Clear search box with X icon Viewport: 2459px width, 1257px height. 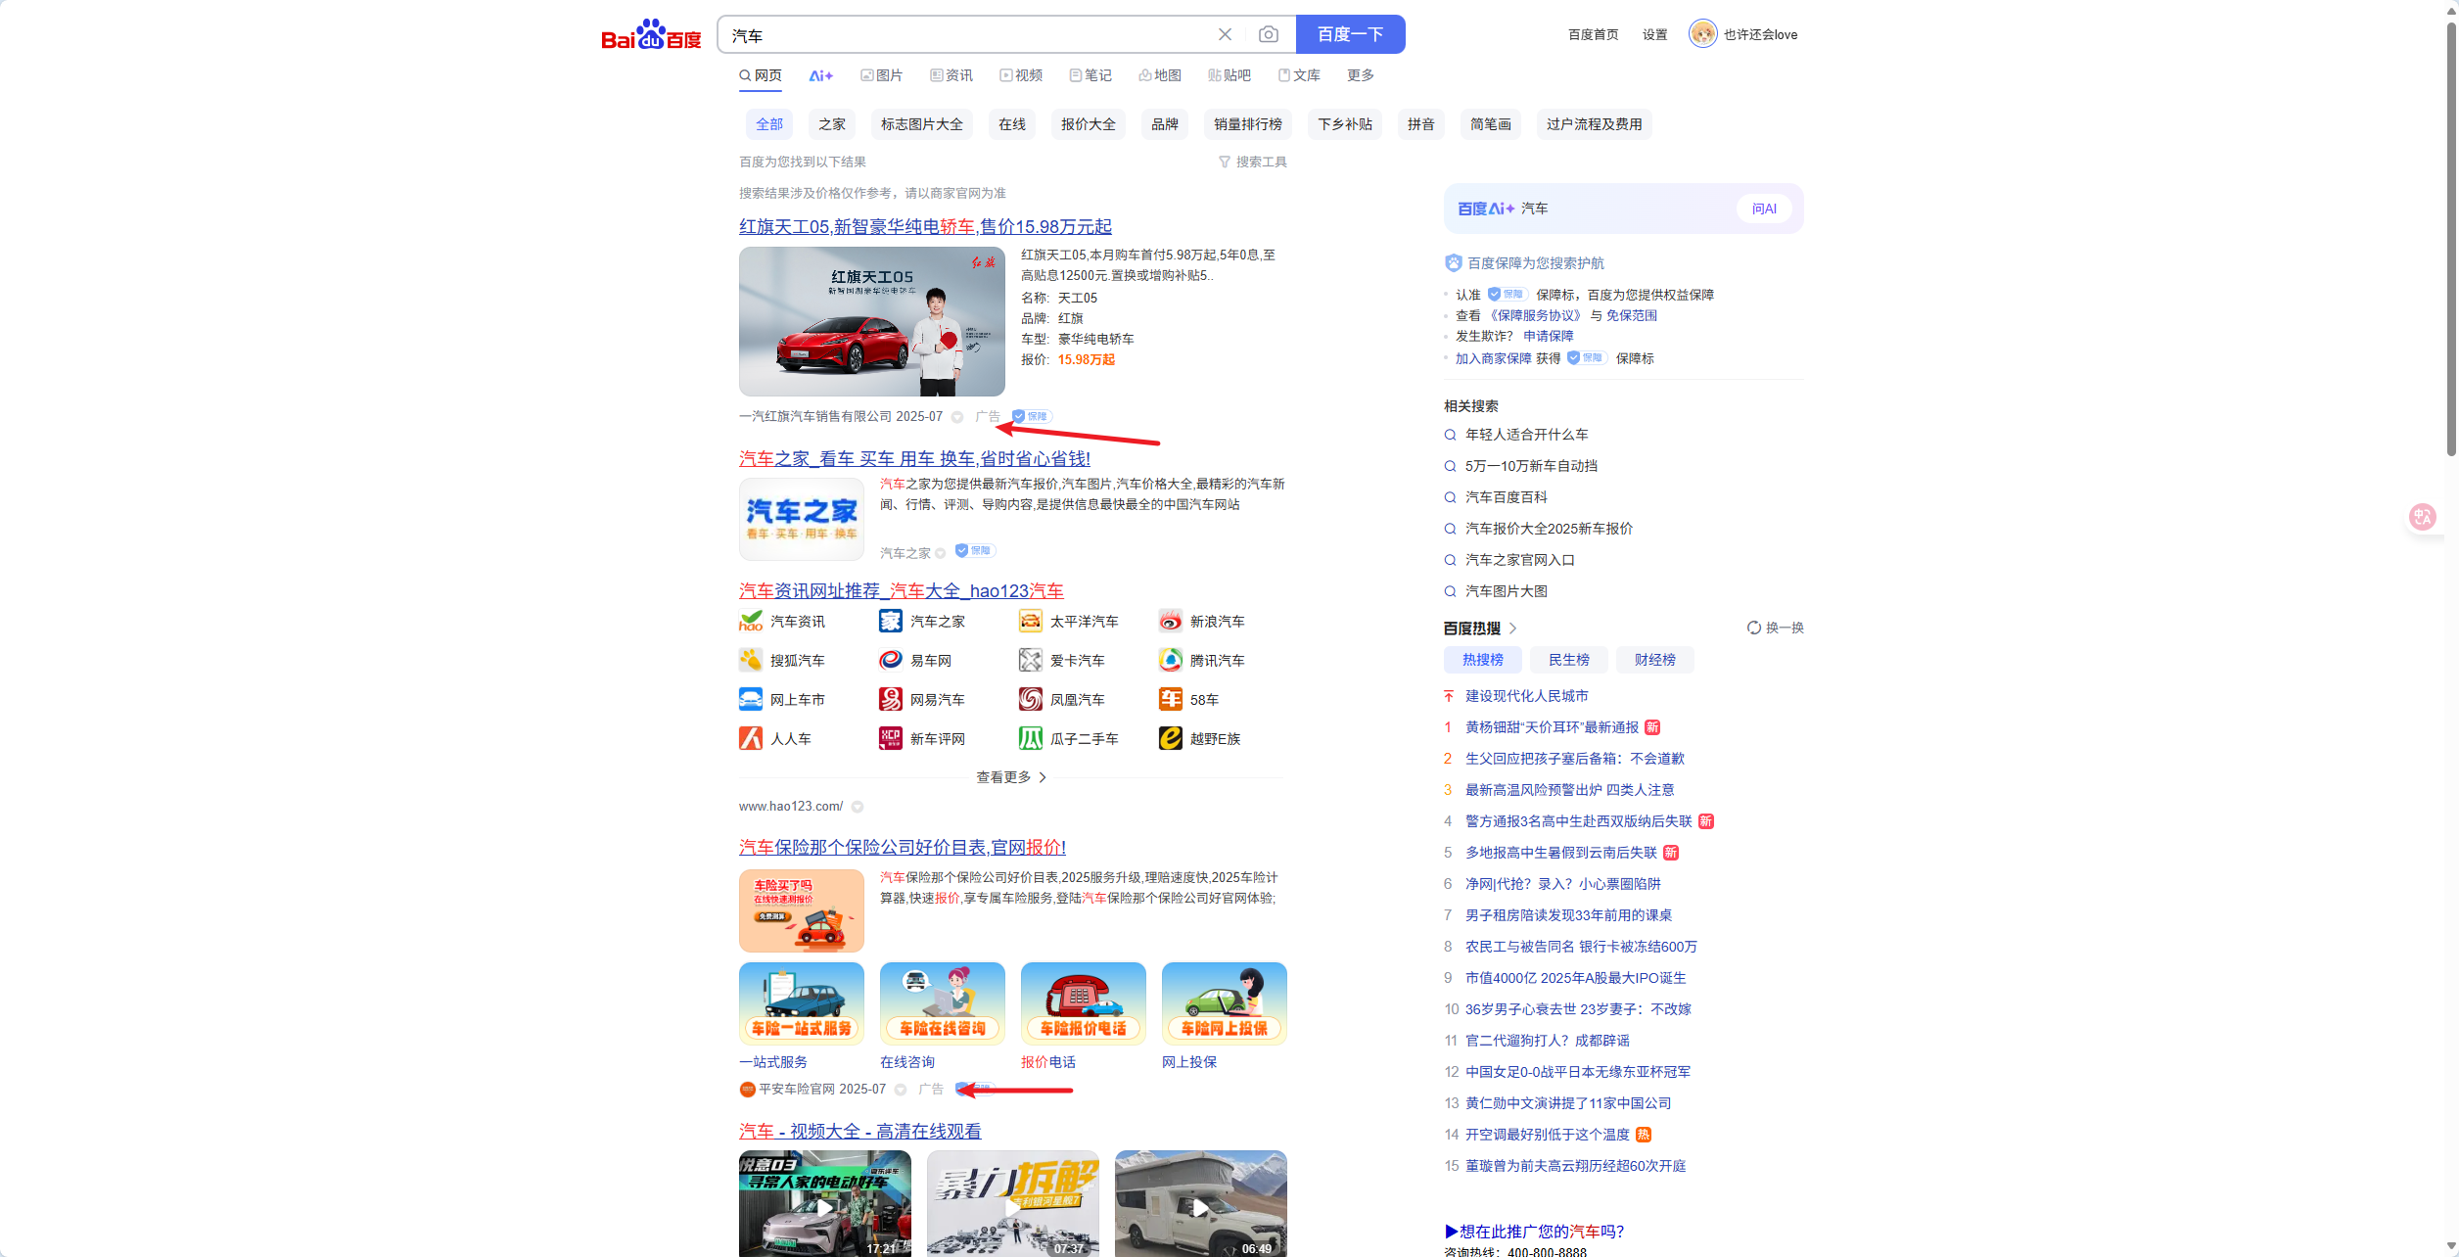[1225, 34]
